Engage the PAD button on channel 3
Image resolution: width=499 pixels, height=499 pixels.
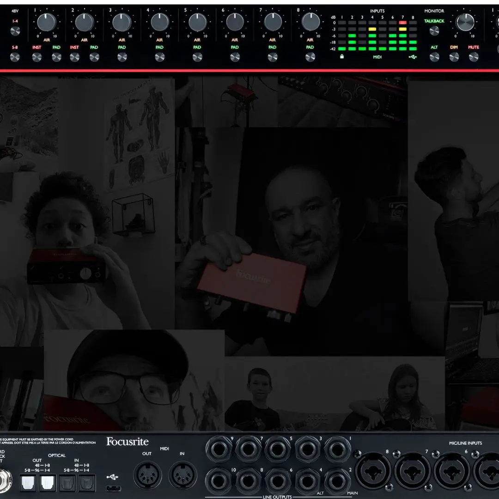(122, 57)
